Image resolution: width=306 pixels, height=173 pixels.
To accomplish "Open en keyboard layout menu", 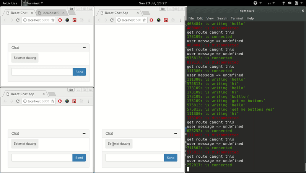I will click(x=271, y=3).
